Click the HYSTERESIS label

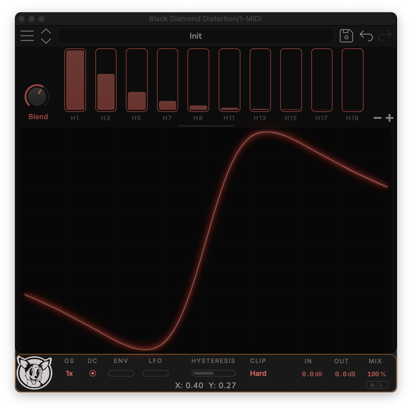click(213, 361)
